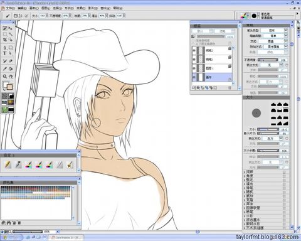301x241 pixels.
Task: Toggle eye of second layer from top
Action: 194,60
